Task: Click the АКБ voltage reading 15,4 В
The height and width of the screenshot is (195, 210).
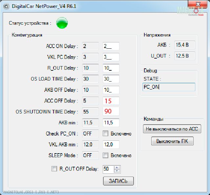Action: coord(184,45)
